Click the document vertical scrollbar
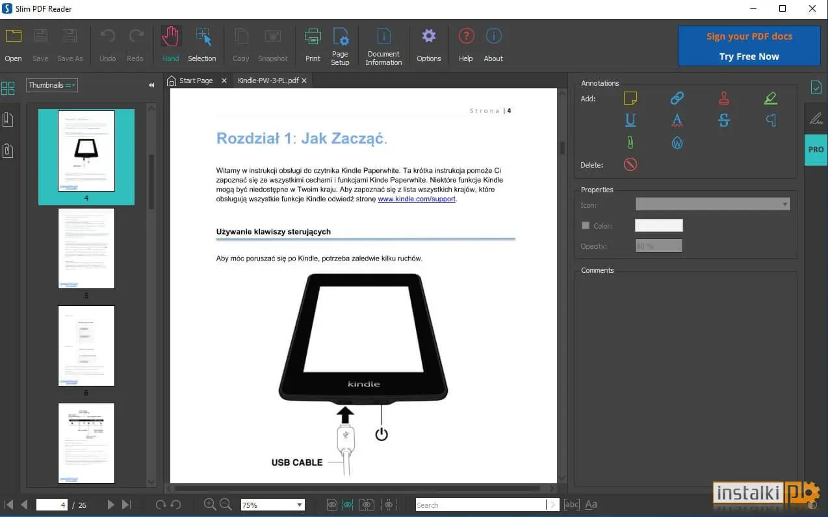The image size is (828, 517). [x=562, y=286]
